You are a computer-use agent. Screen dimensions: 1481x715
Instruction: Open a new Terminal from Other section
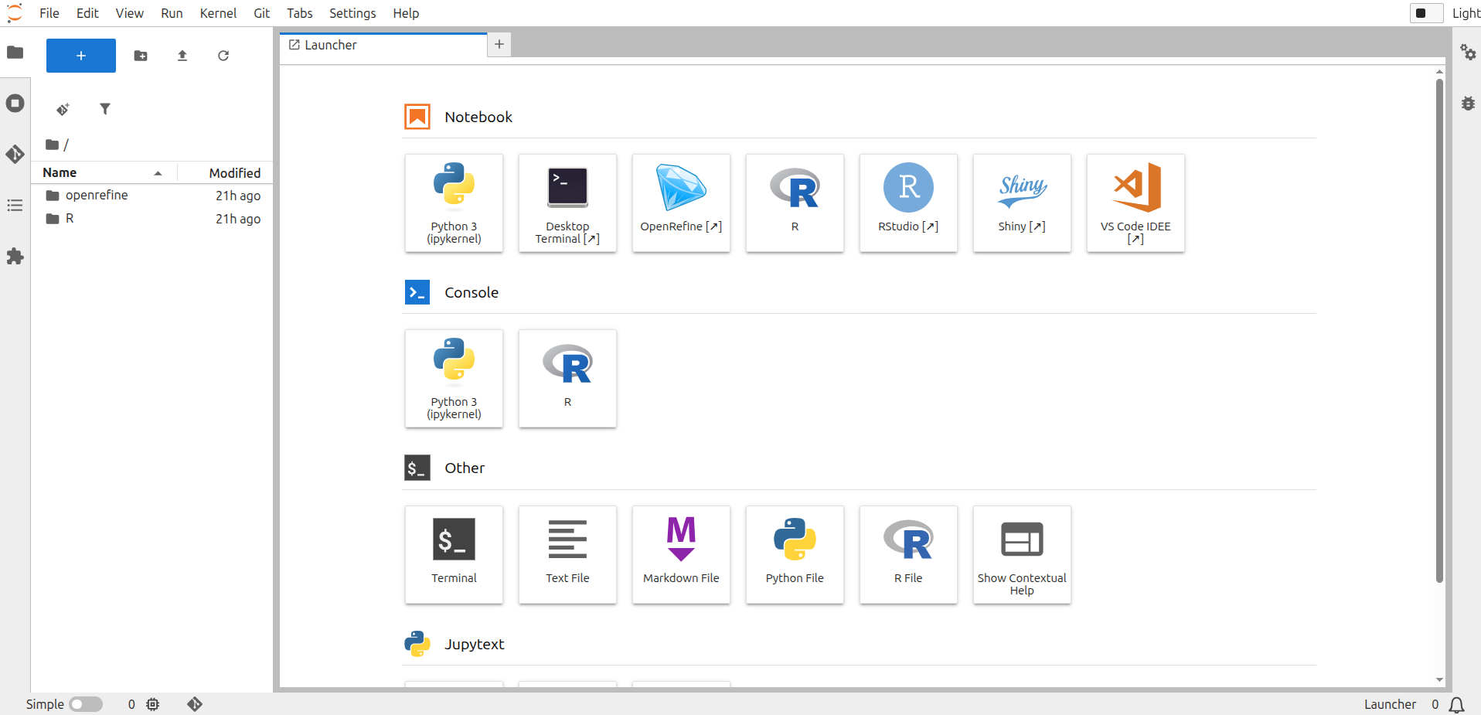point(454,555)
